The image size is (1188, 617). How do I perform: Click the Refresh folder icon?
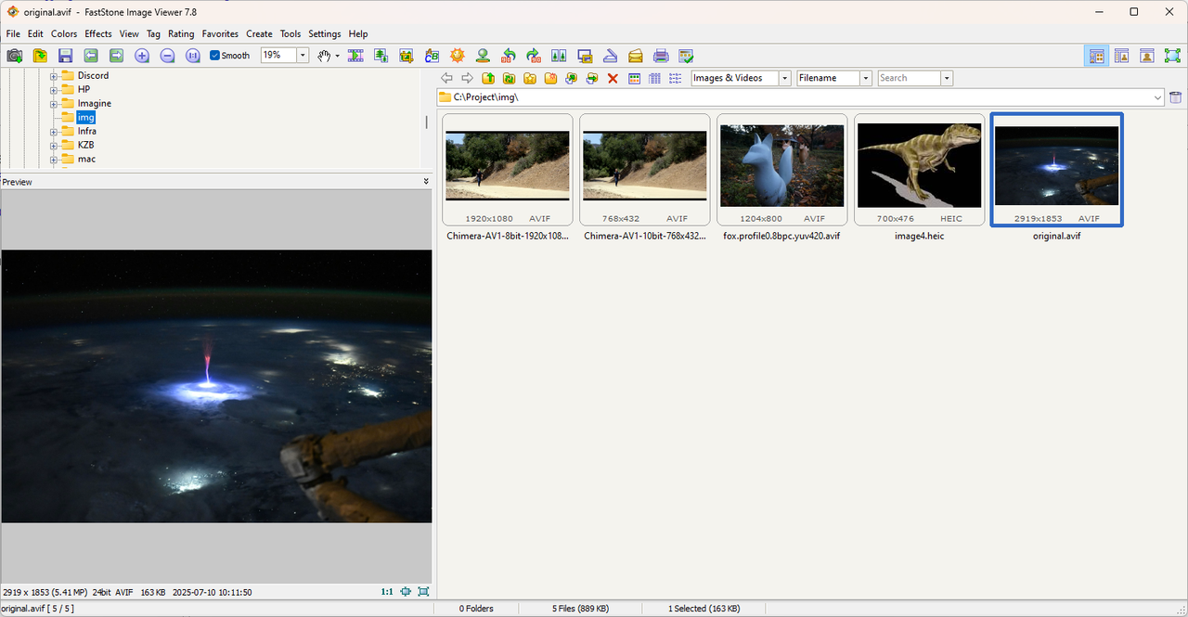click(x=509, y=79)
